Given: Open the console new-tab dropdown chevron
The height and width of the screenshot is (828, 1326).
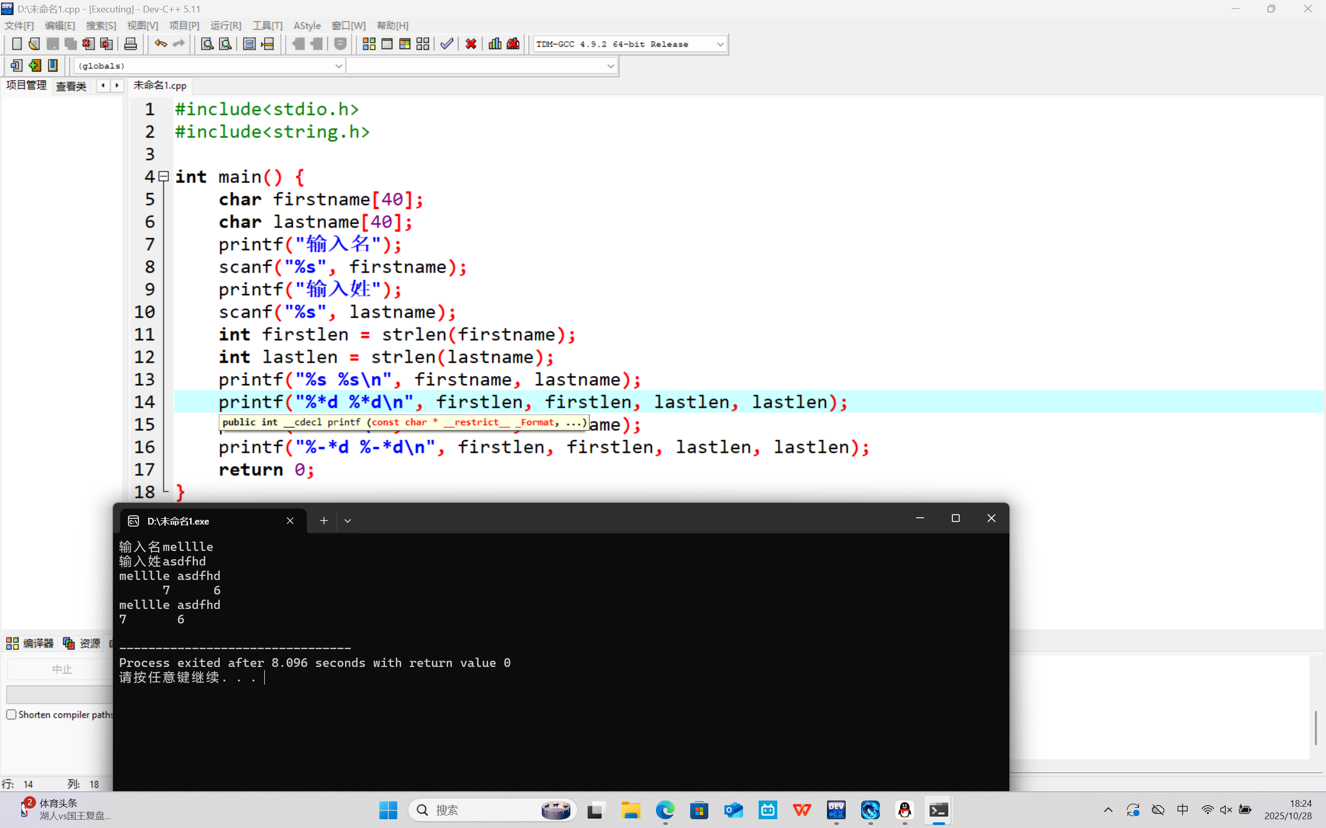Looking at the screenshot, I should (347, 521).
